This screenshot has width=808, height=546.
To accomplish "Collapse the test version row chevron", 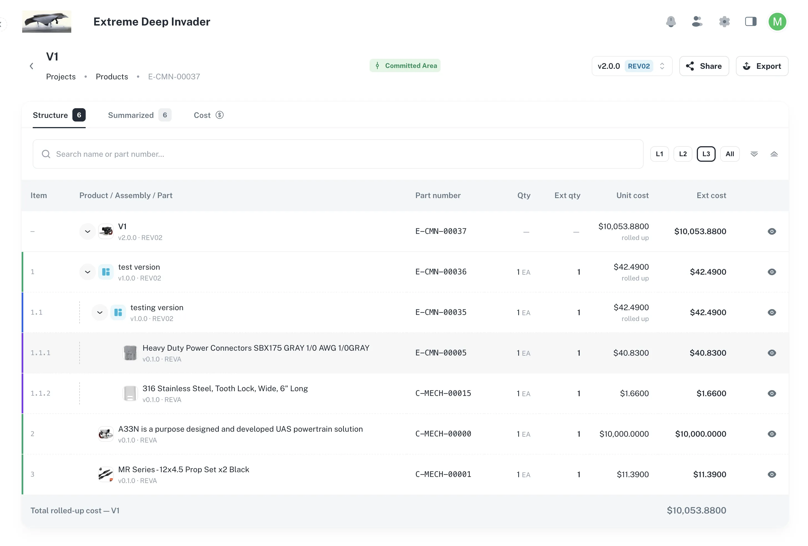I will (x=87, y=272).
